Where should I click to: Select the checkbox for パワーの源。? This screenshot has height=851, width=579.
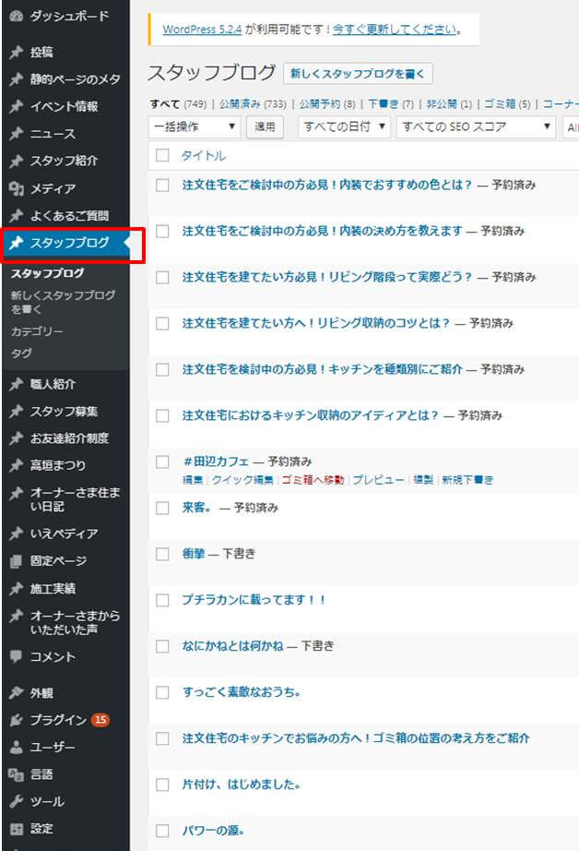[163, 830]
